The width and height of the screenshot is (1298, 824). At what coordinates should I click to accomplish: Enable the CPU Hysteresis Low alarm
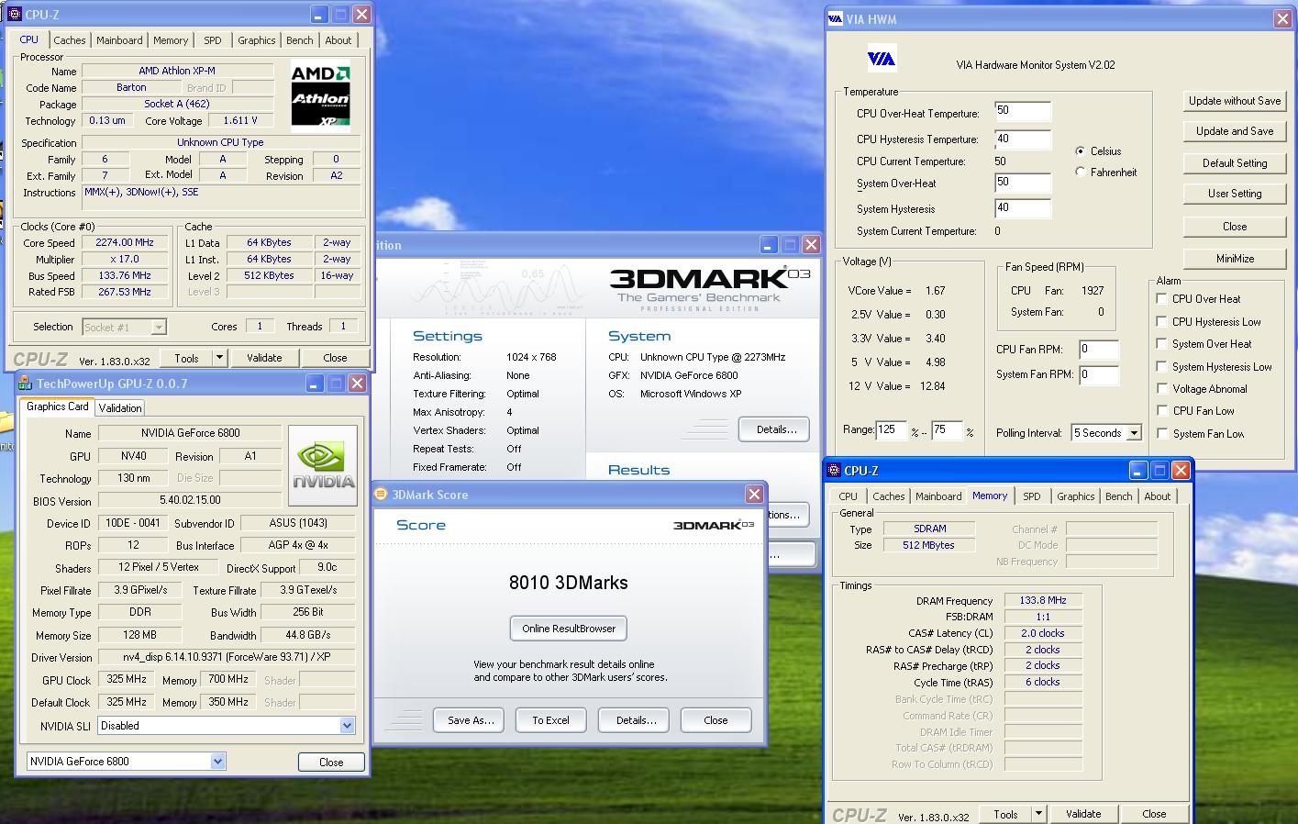pyautogui.click(x=1161, y=321)
